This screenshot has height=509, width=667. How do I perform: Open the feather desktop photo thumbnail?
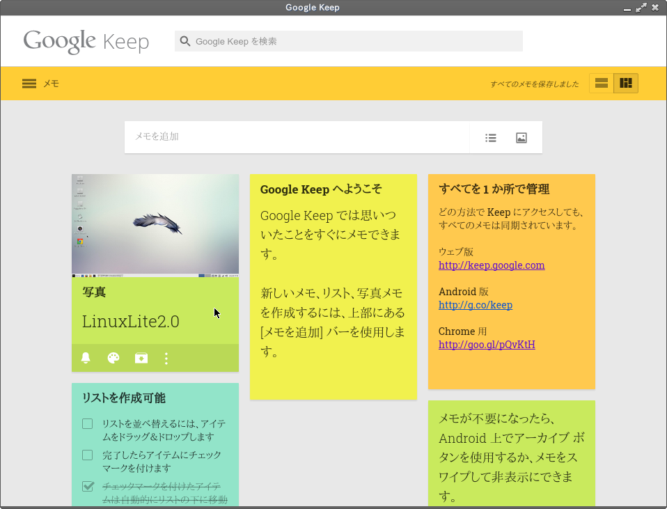click(x=155, y=226)
